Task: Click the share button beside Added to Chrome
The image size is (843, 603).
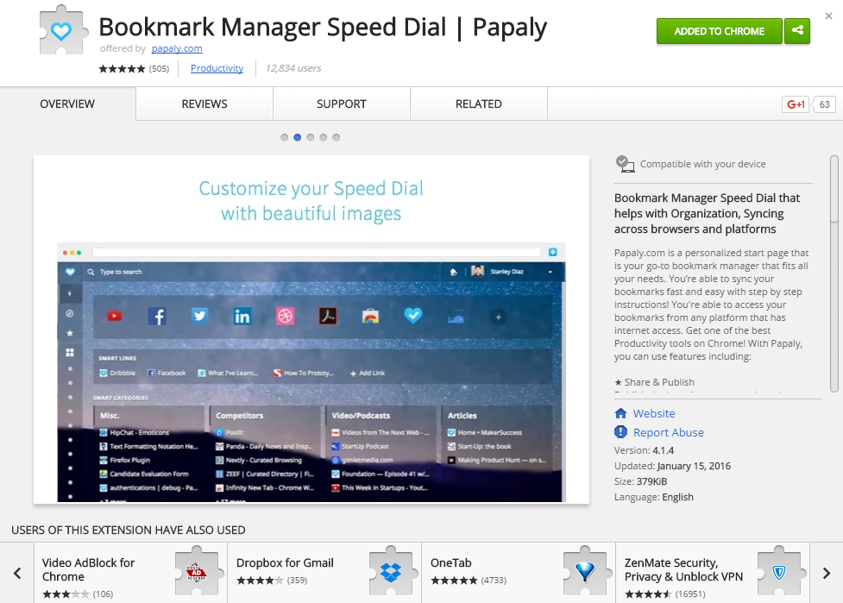Action: (x=797, y=31)
